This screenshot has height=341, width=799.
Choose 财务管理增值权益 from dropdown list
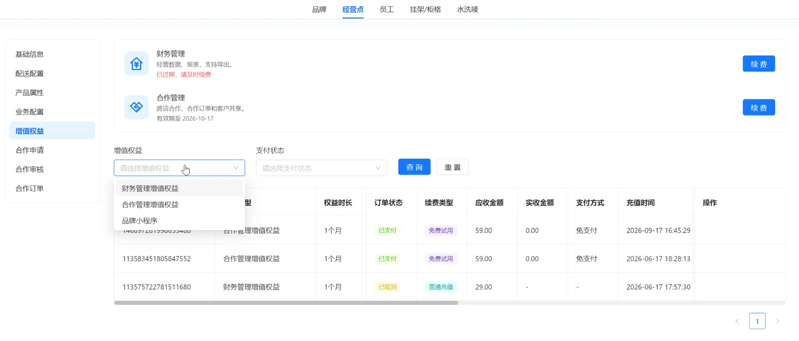pos(179,188)
